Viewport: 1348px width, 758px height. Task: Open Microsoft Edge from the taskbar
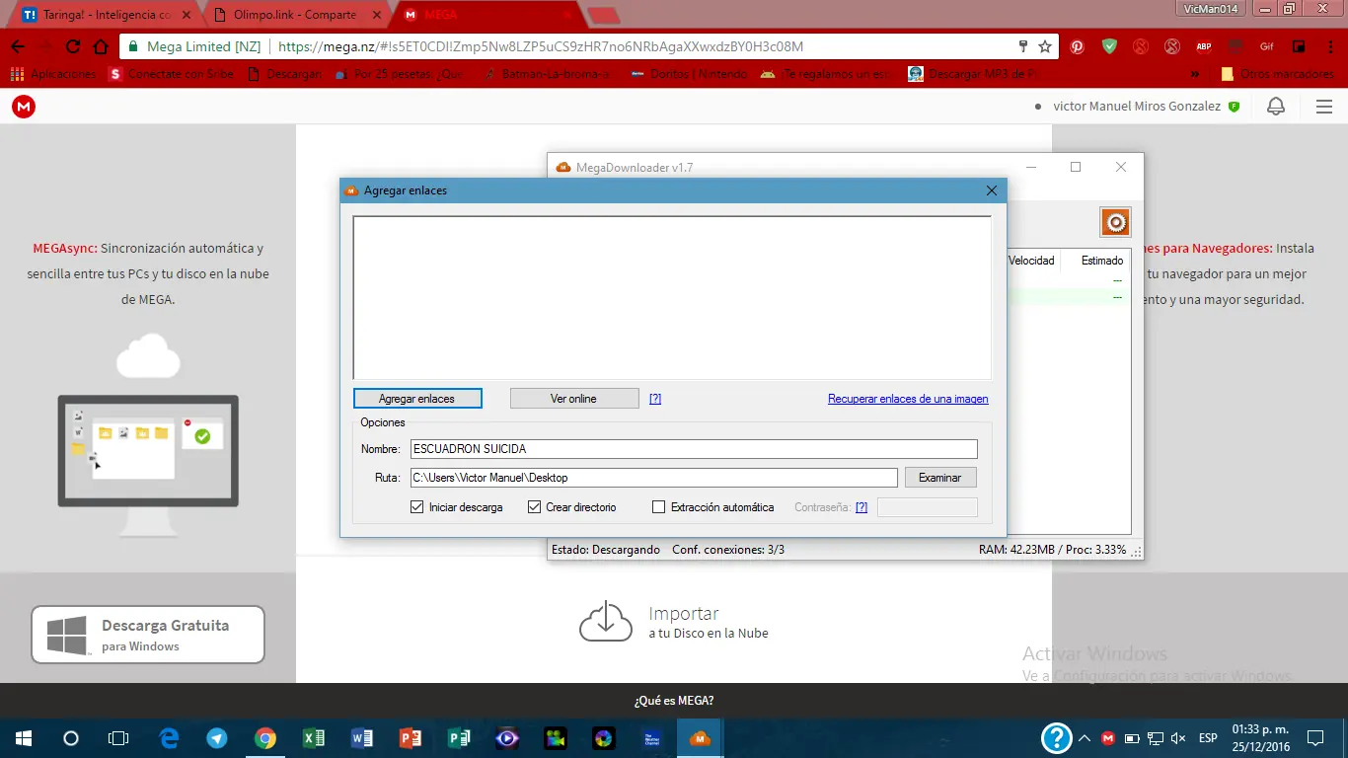pos(169,737)
